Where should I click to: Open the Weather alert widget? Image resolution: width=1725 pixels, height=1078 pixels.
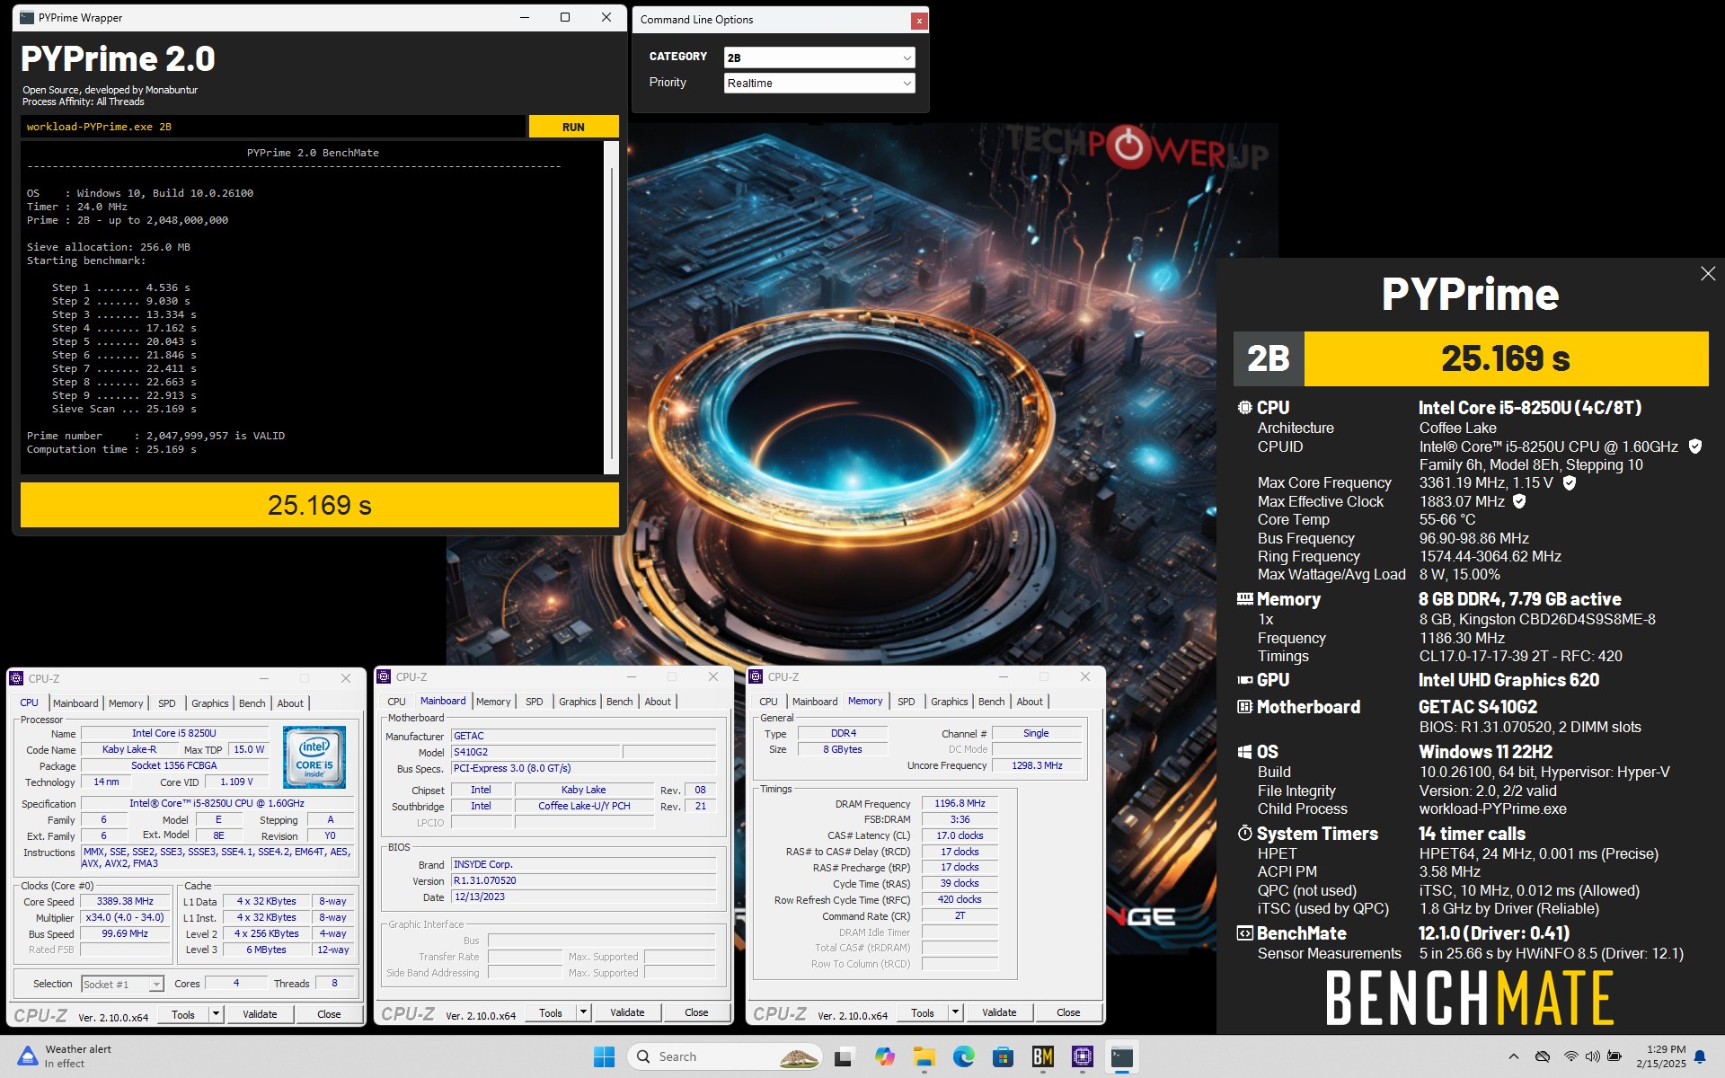tap(65, 1056)
